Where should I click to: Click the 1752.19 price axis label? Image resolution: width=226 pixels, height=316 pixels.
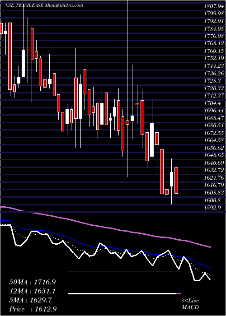point(214,58)
